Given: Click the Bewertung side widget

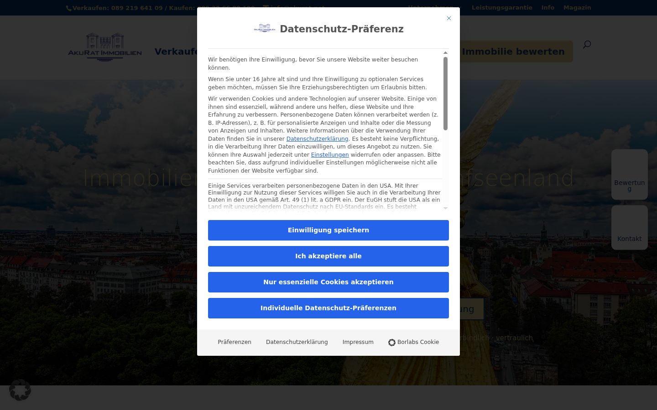Looking at the screenshot, I should pyautogui.click(x=630, y=174).
